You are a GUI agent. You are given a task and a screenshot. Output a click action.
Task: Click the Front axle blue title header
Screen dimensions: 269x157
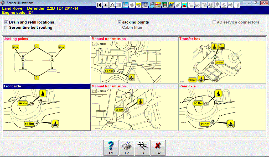tap(46, 86)
